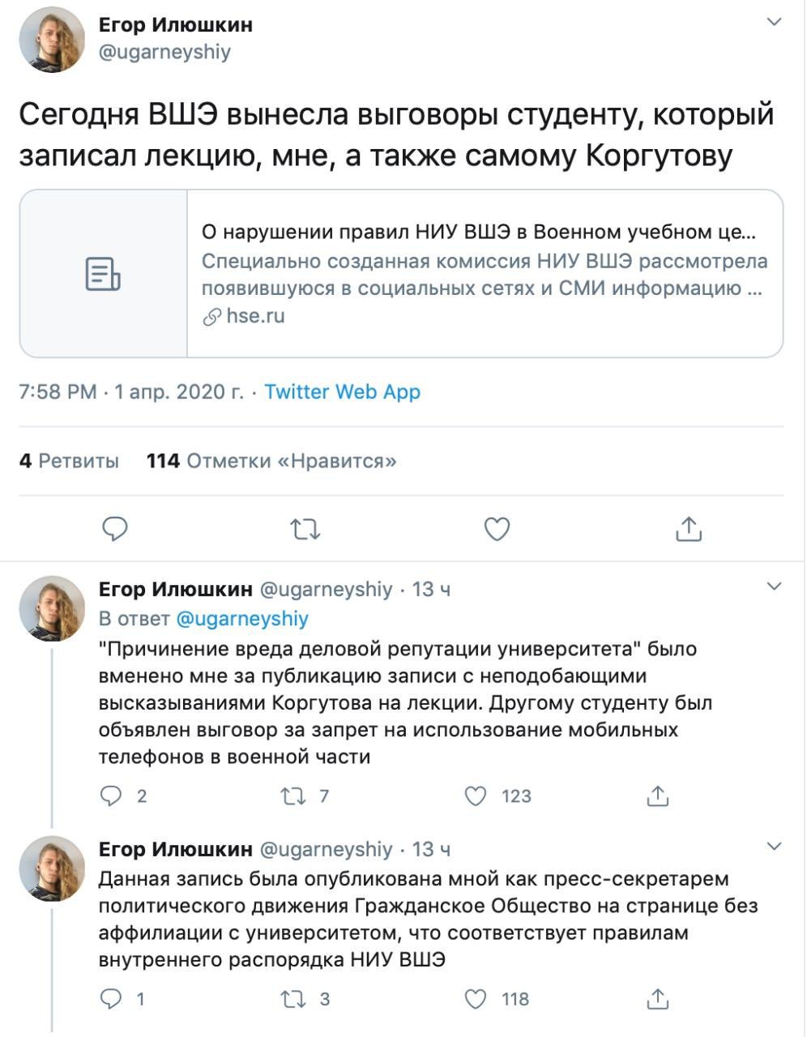Expand options menu on first reply
This screenshot has height=1037, width=807.
pyautogui.click(x=775, y=586)
